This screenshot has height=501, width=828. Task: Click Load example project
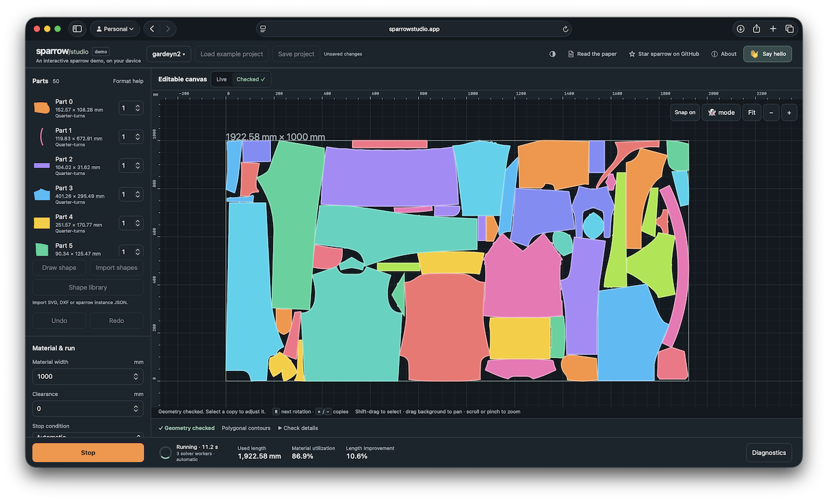click(232, 54)
